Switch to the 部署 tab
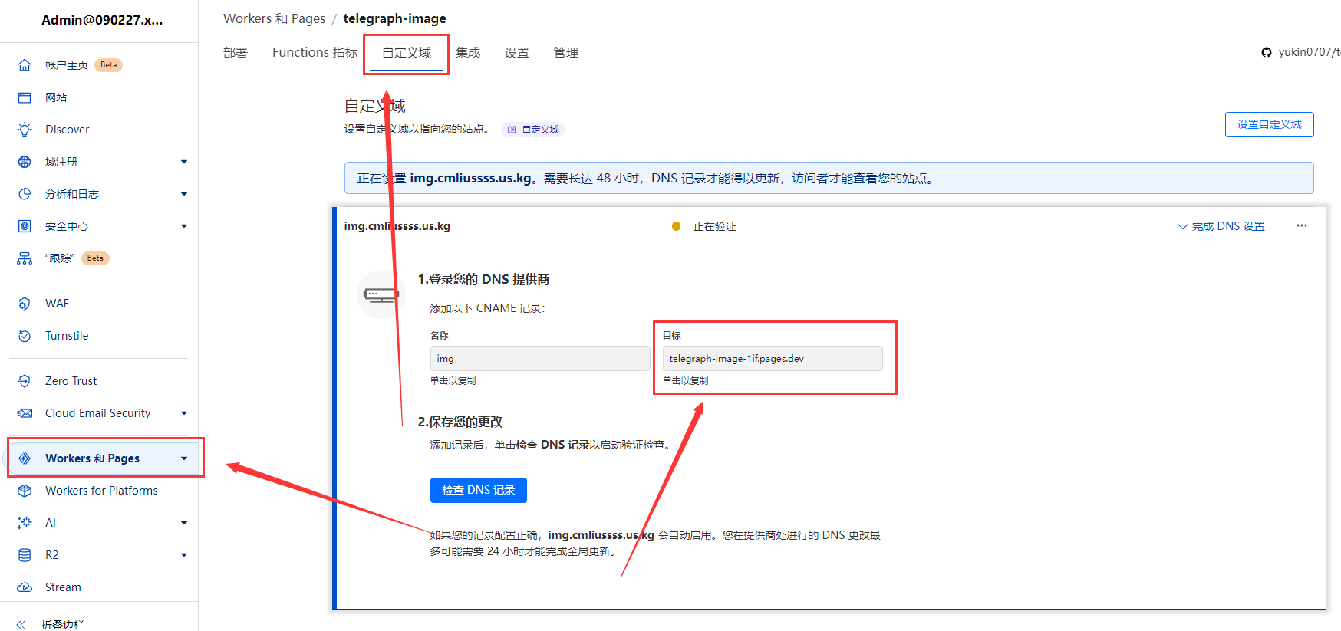1341x631 pixels. [236, 53]
